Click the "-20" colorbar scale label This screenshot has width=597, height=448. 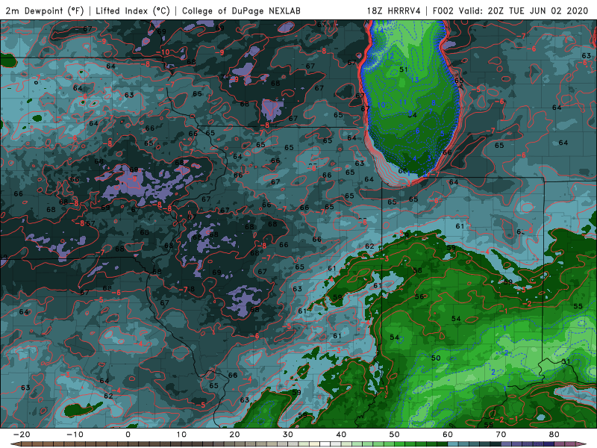click(22, 435)
